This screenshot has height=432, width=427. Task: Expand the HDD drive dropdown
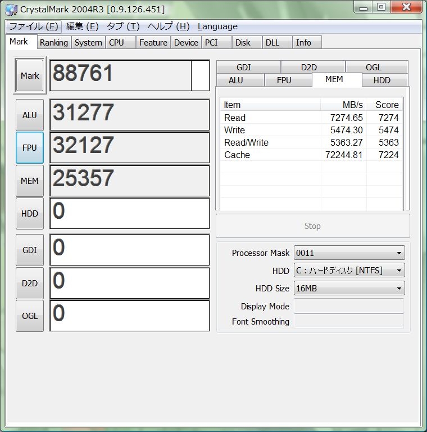pos(349,270)
